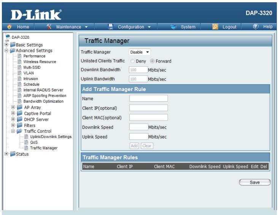Select the Deny radio button

click(132, 61)
